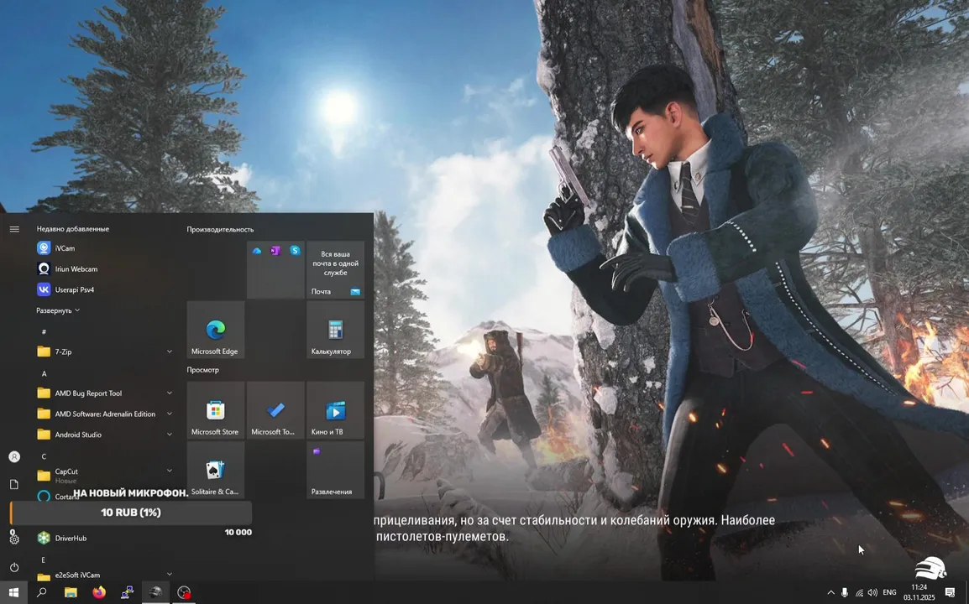
Task: Expand the e2eSoft iVCam folder chevron
Action: point(170,575)
